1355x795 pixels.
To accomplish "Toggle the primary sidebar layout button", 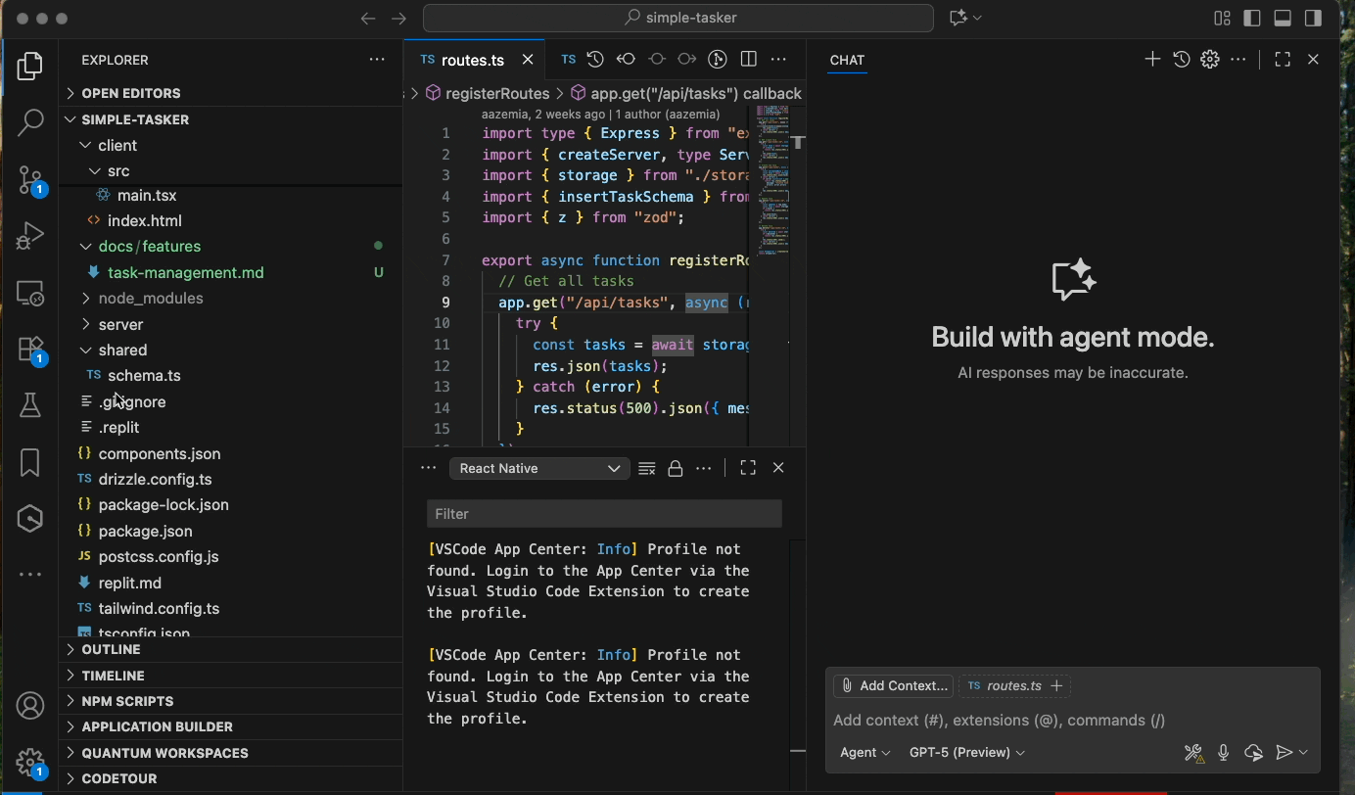I will click(x=1251, y=19).
